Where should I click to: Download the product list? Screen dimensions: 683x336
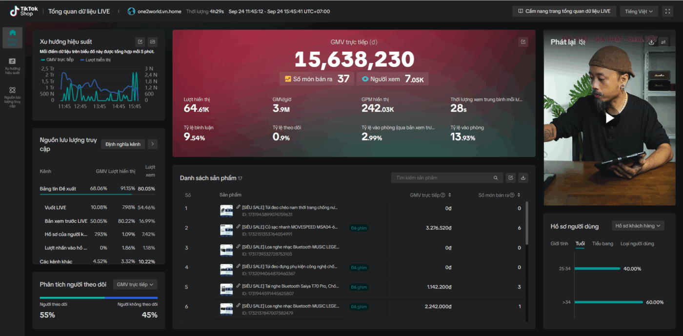coord(523,178)
